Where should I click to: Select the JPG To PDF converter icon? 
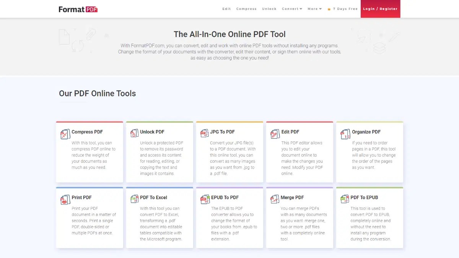coord(205,132)
